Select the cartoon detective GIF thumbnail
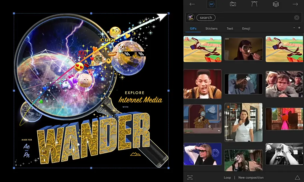The width and height of the screenshot is (304, 182). [202, 119]
